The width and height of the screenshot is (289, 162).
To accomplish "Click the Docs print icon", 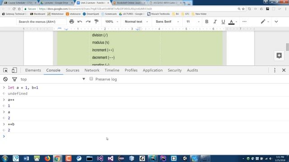I will pos(71,22).
